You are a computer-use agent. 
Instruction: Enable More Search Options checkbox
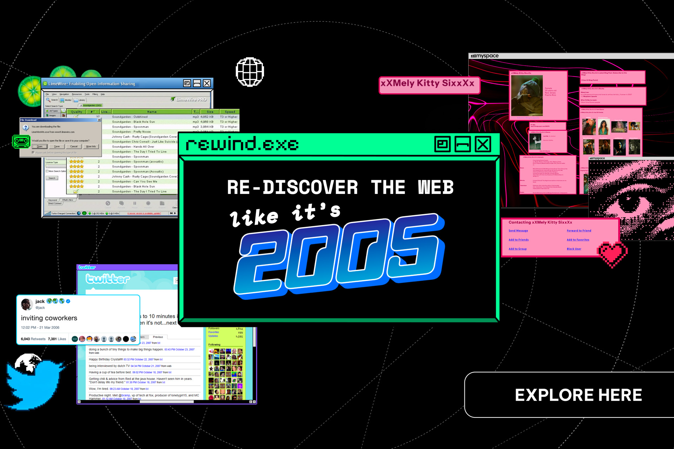click(47, 171)
